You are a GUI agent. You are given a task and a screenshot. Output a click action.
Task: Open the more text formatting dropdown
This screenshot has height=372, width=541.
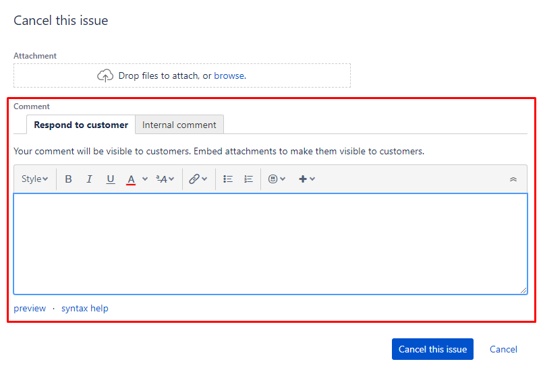pyautogui.click(x=165, y=179)
